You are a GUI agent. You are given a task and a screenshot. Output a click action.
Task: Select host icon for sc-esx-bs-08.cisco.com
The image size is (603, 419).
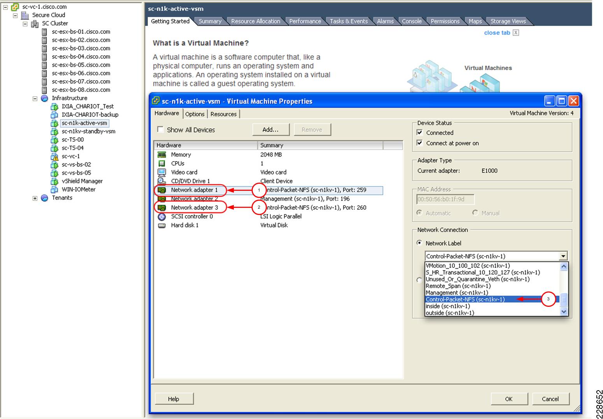coord(44,90)
